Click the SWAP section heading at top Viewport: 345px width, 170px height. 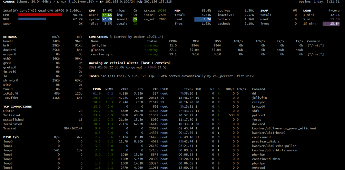click(264, 11)
